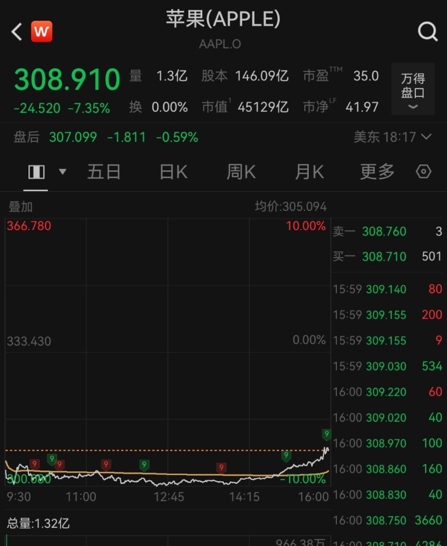Tap the 16:00 308.750 3660 trade row
Viewport: 447px width, 546px height.
click(388, 520)
